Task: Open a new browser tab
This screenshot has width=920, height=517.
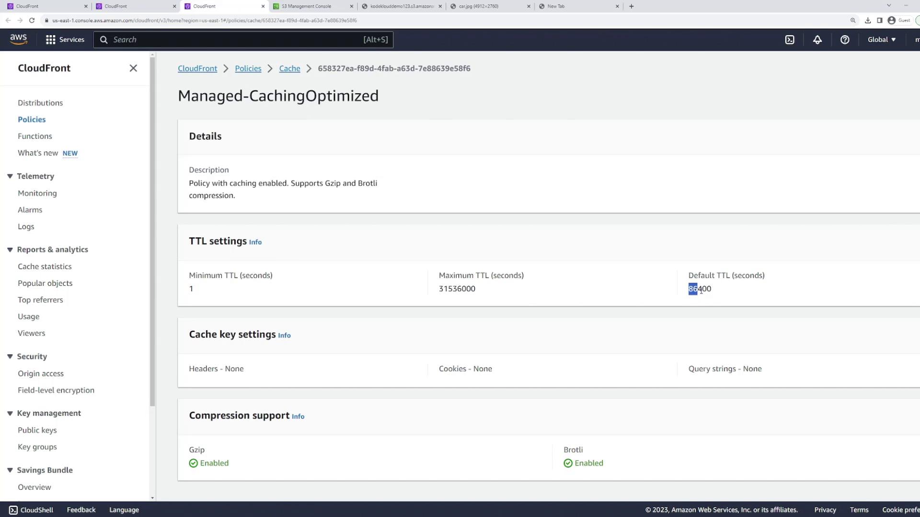Action: click(x=631, y=6)
